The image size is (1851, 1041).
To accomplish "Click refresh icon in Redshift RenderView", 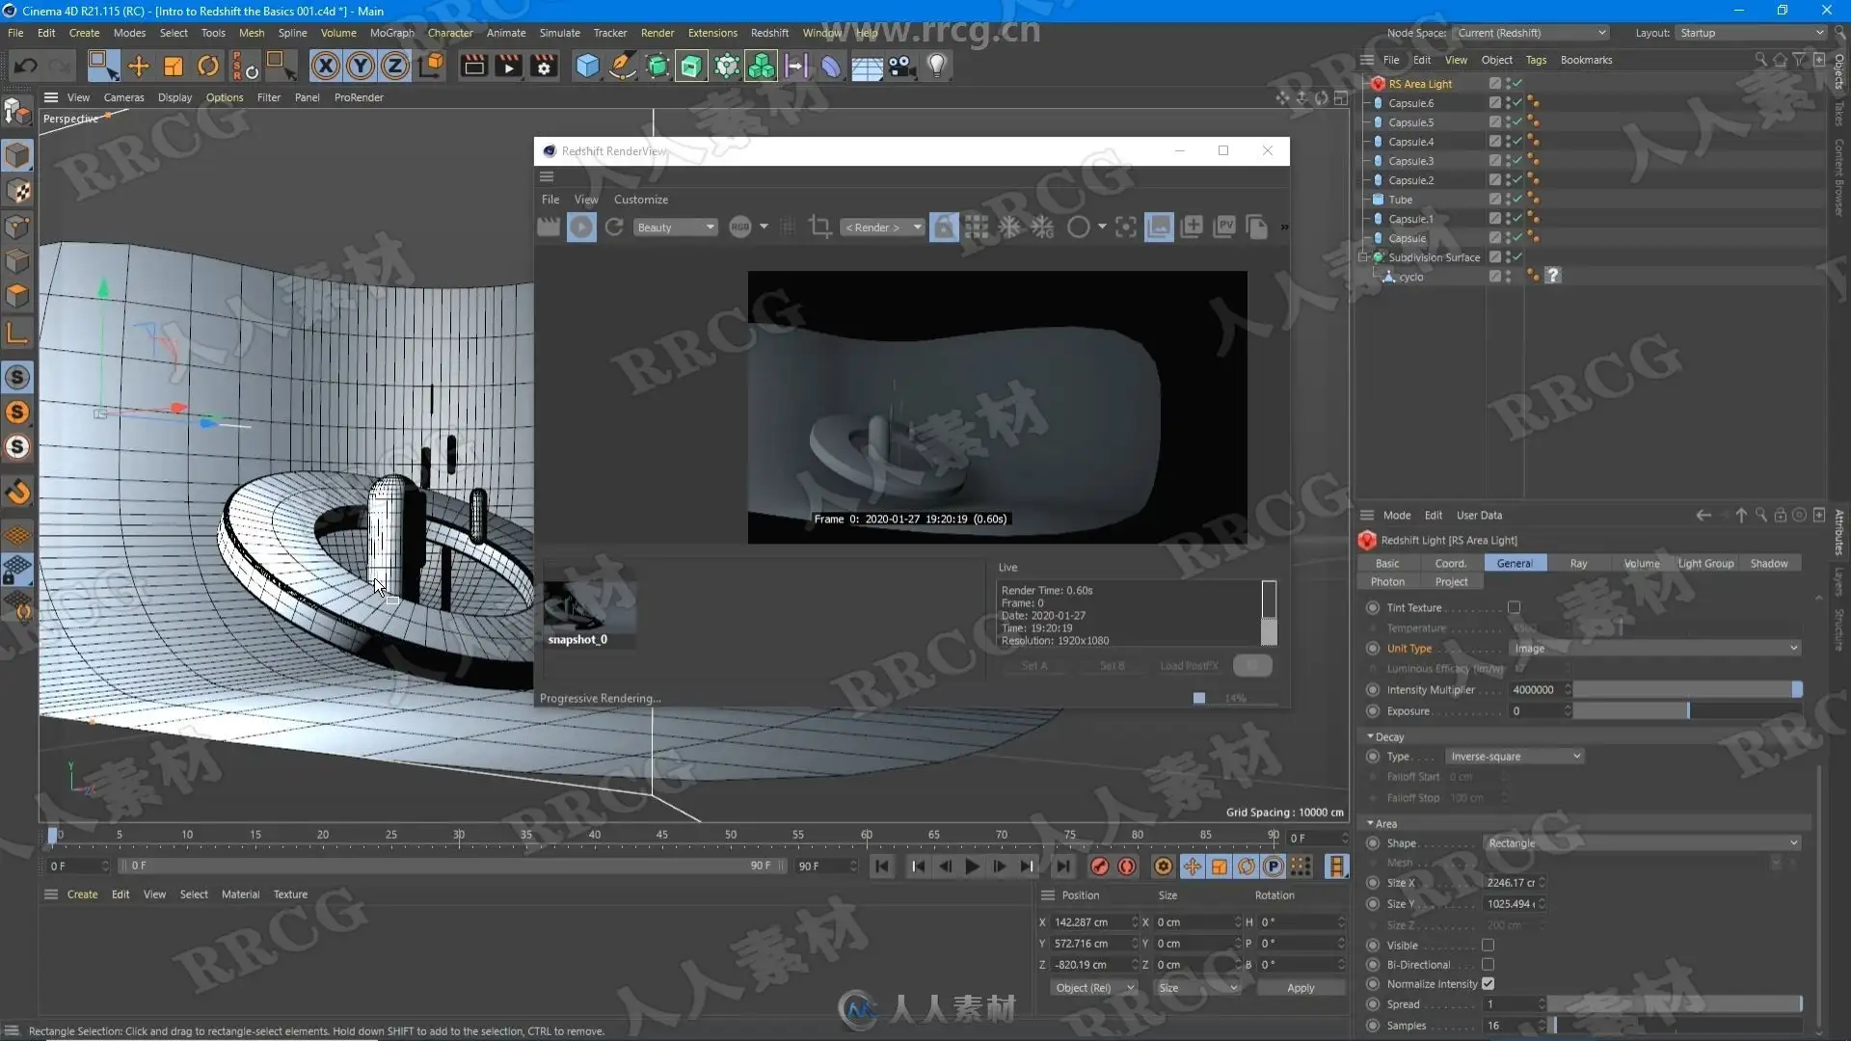I will pyautogui.click(x=614, y=227).
